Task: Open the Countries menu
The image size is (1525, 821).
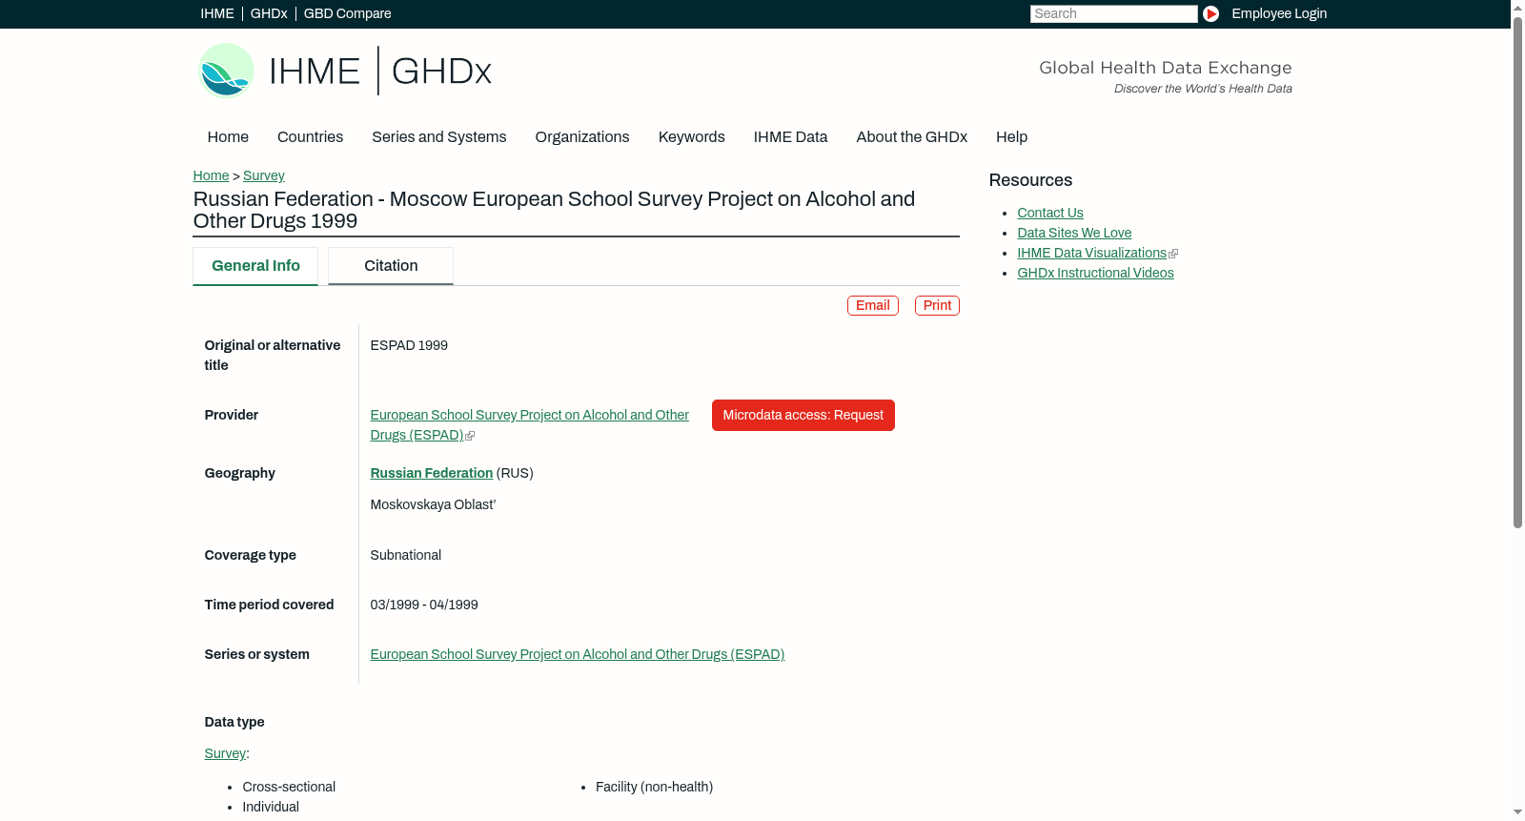Action: [x=310, y=136]
